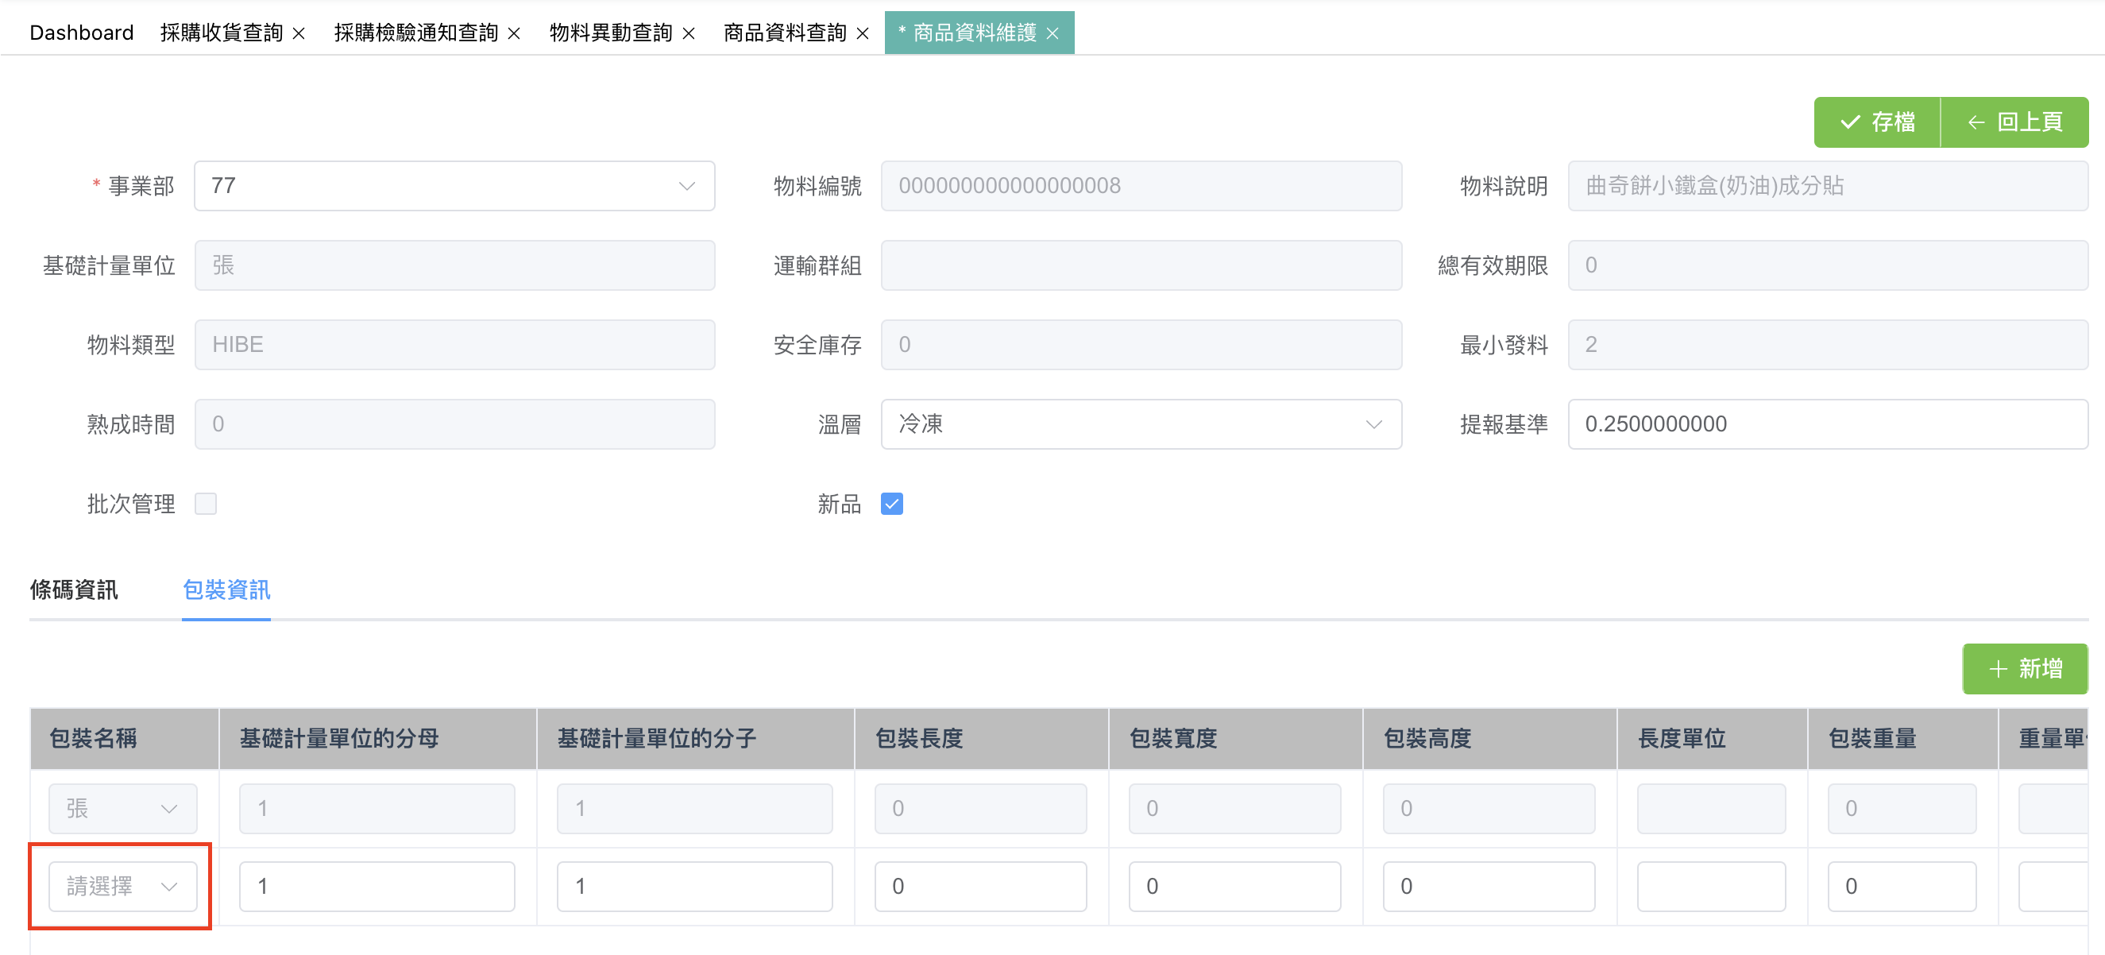Close the 採購收貨查詢 tab
Viewport: 2105px width, 955px height.
[299, 33]
